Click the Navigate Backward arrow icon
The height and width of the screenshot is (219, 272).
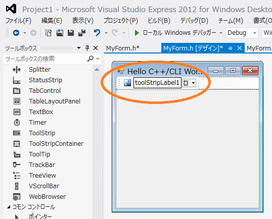pos(16,32)
